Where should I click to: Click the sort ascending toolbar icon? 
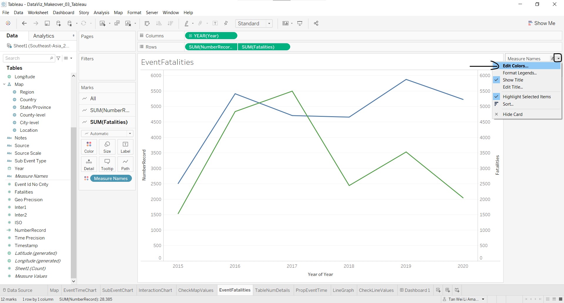pos(159,24)
